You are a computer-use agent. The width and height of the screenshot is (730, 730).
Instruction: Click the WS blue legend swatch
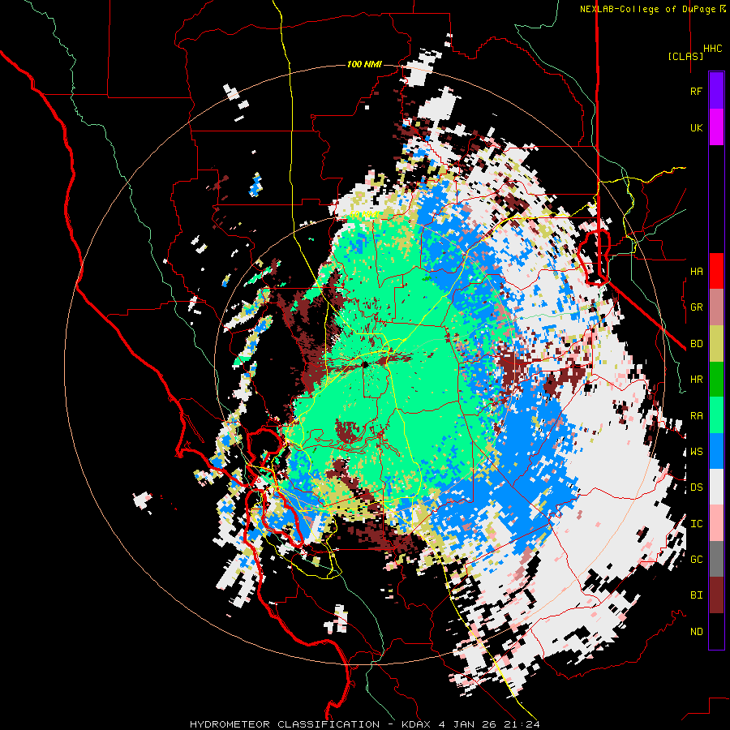click(x=716, y=451)
